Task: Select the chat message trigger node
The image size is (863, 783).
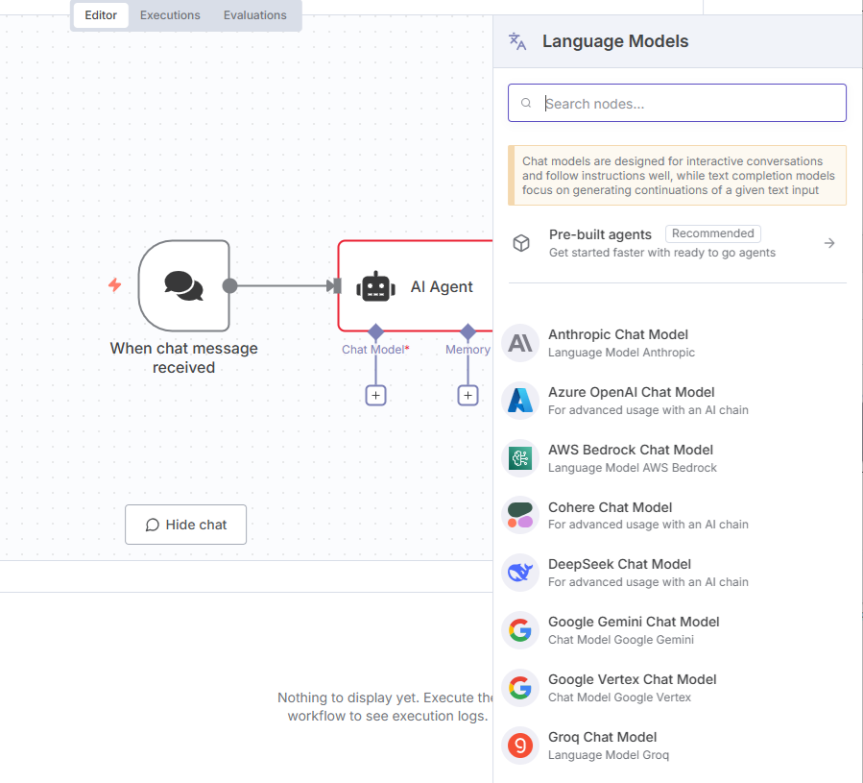Action: coord(183,285)
